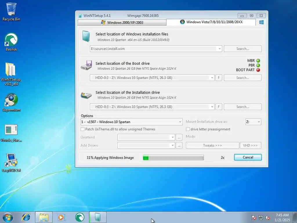Cancel the image applying process

point(248,157)
